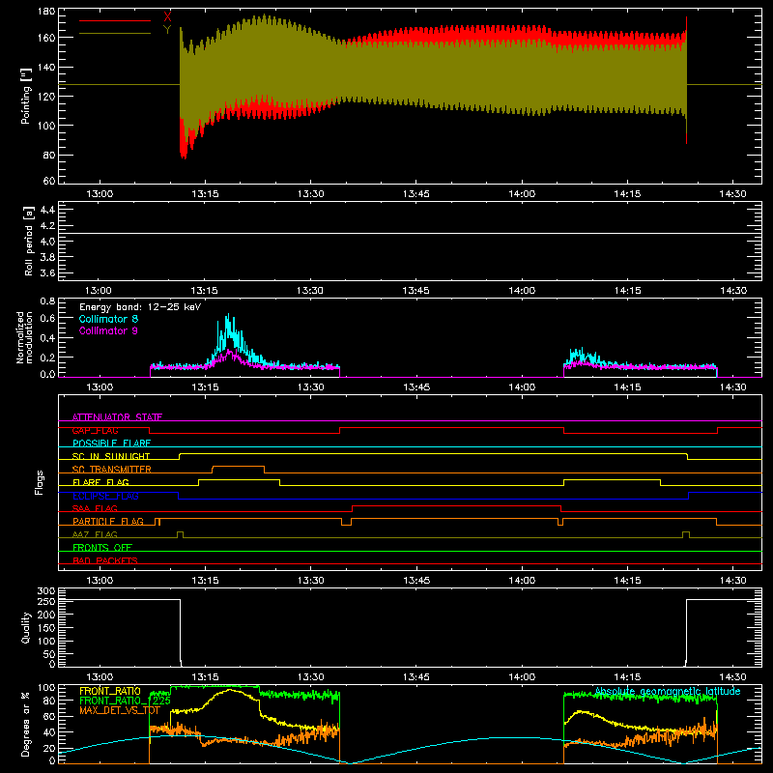Viewport: 773px width, 773px height.
Task: Click the 14:00 time label under Flags plot
Action: [522, 581]
